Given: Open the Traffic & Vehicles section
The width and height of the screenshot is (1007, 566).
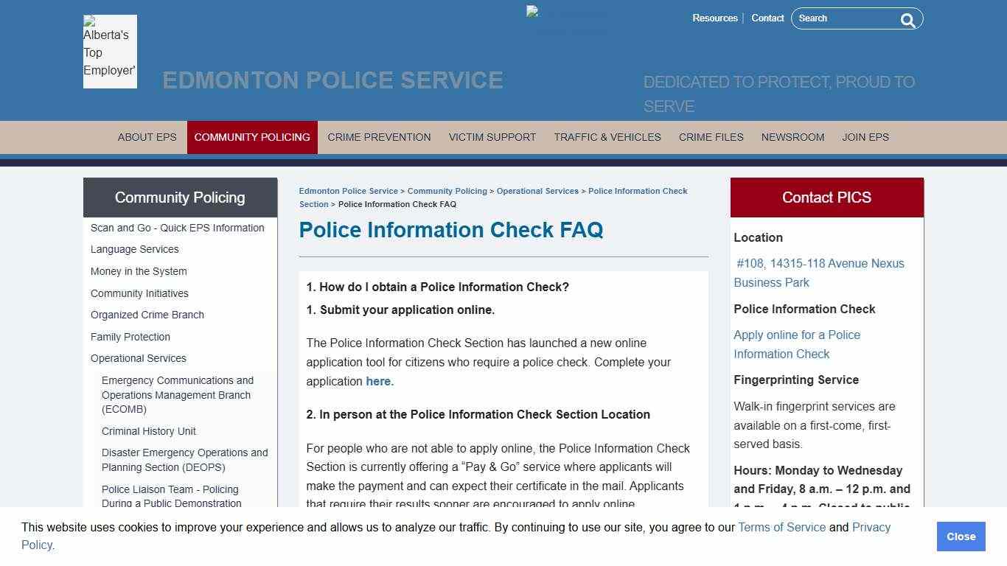Looking at the screenshot, I should (607, 137).
